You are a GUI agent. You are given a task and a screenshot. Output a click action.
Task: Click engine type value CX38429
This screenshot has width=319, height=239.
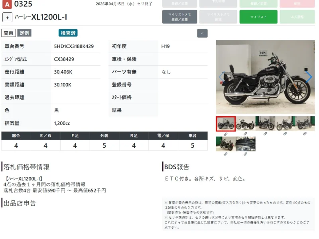point(64,59)
